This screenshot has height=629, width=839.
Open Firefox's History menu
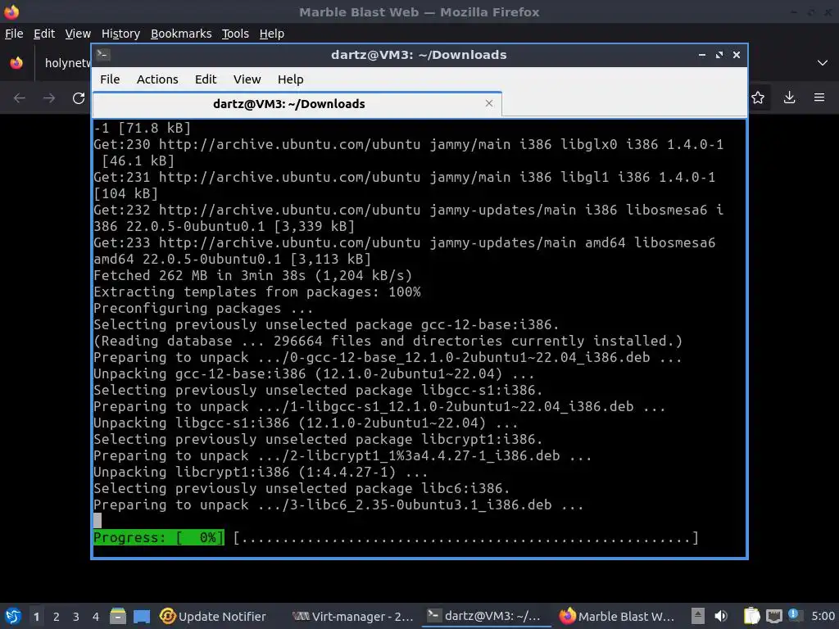point(120,34)
